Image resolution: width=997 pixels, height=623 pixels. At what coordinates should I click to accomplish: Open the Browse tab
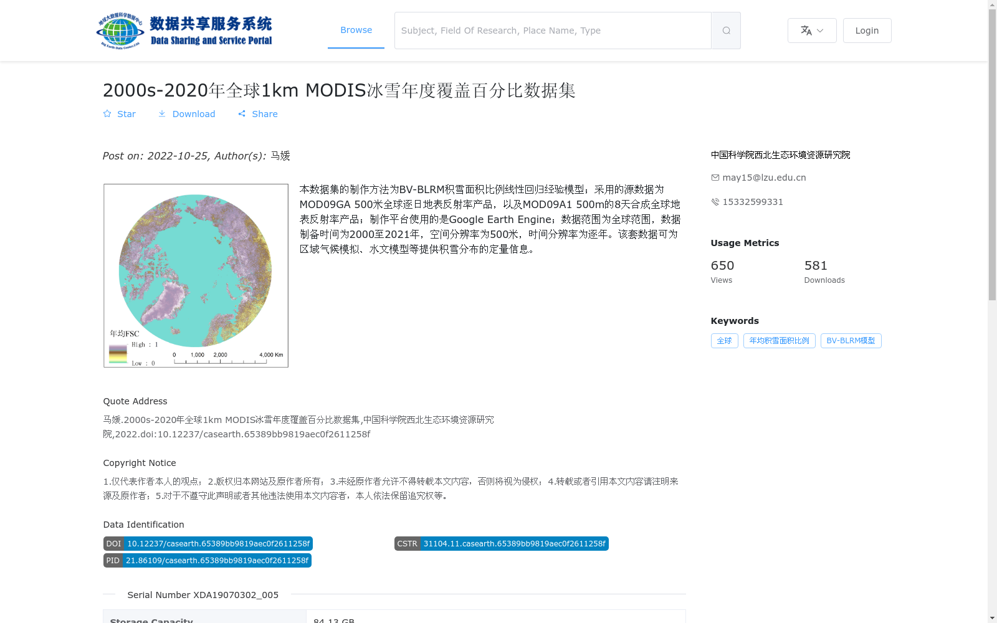pos(356,30)
